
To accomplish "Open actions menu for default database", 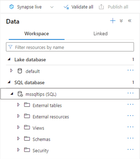I will pyautogui.click(x=131, y=70).
